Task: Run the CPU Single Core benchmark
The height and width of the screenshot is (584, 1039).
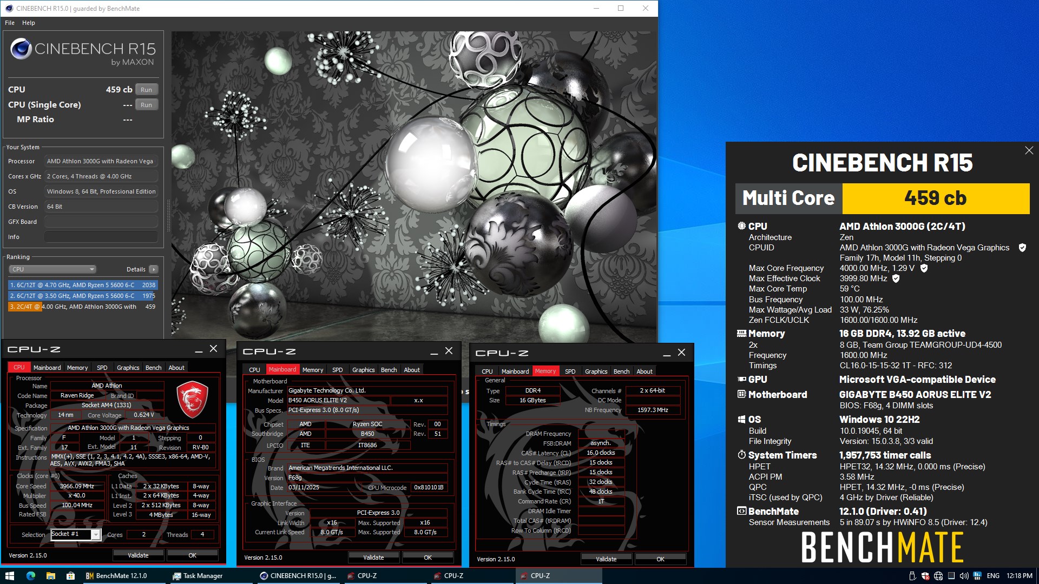Action: click(146, 105)
